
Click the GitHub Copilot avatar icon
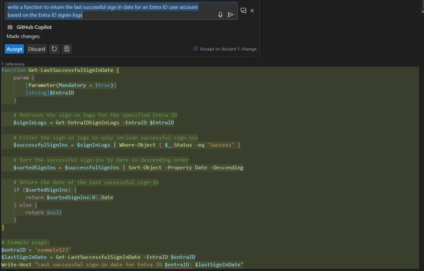(10, 27)
